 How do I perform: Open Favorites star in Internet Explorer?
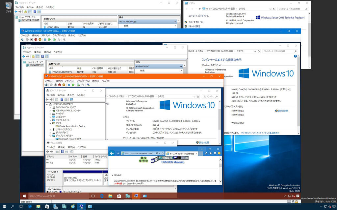coord(211,153)
